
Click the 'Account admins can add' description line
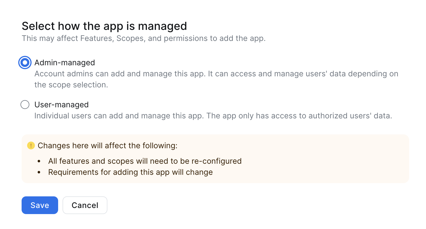216,74
